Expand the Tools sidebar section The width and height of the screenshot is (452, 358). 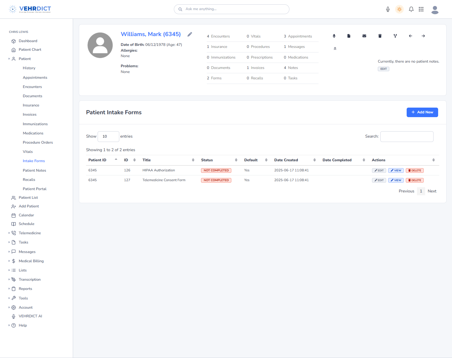(x=23, y=298)
